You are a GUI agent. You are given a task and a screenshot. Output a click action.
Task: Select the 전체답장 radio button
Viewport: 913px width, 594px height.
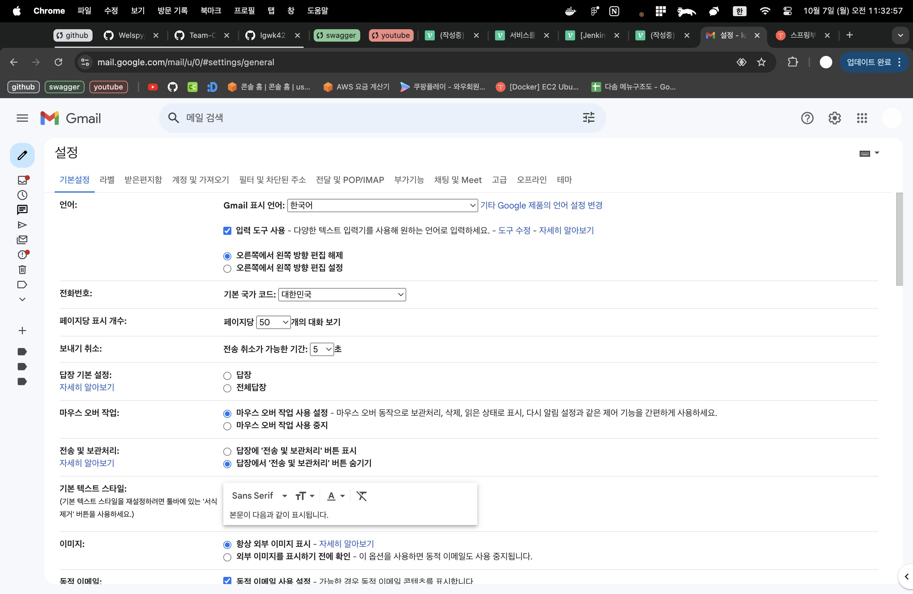click(227, 388)
